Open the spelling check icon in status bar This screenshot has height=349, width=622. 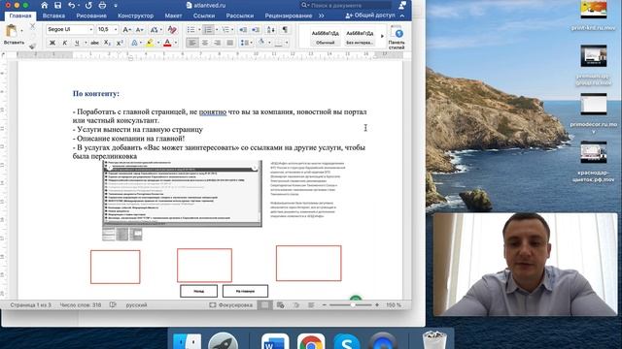113,304
